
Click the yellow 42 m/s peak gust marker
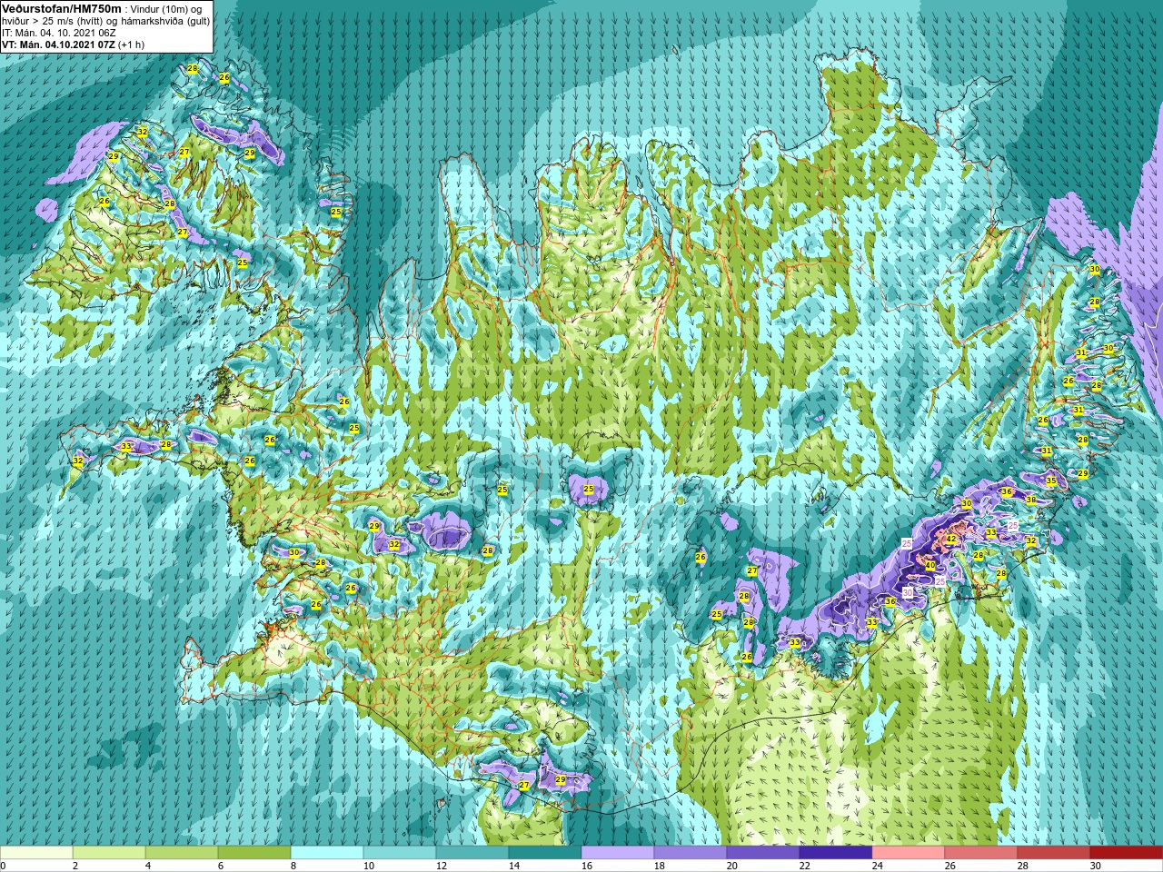(951, 539)
